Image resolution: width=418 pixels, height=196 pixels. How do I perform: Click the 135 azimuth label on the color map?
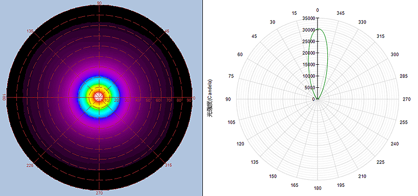[x=30, y=31]
